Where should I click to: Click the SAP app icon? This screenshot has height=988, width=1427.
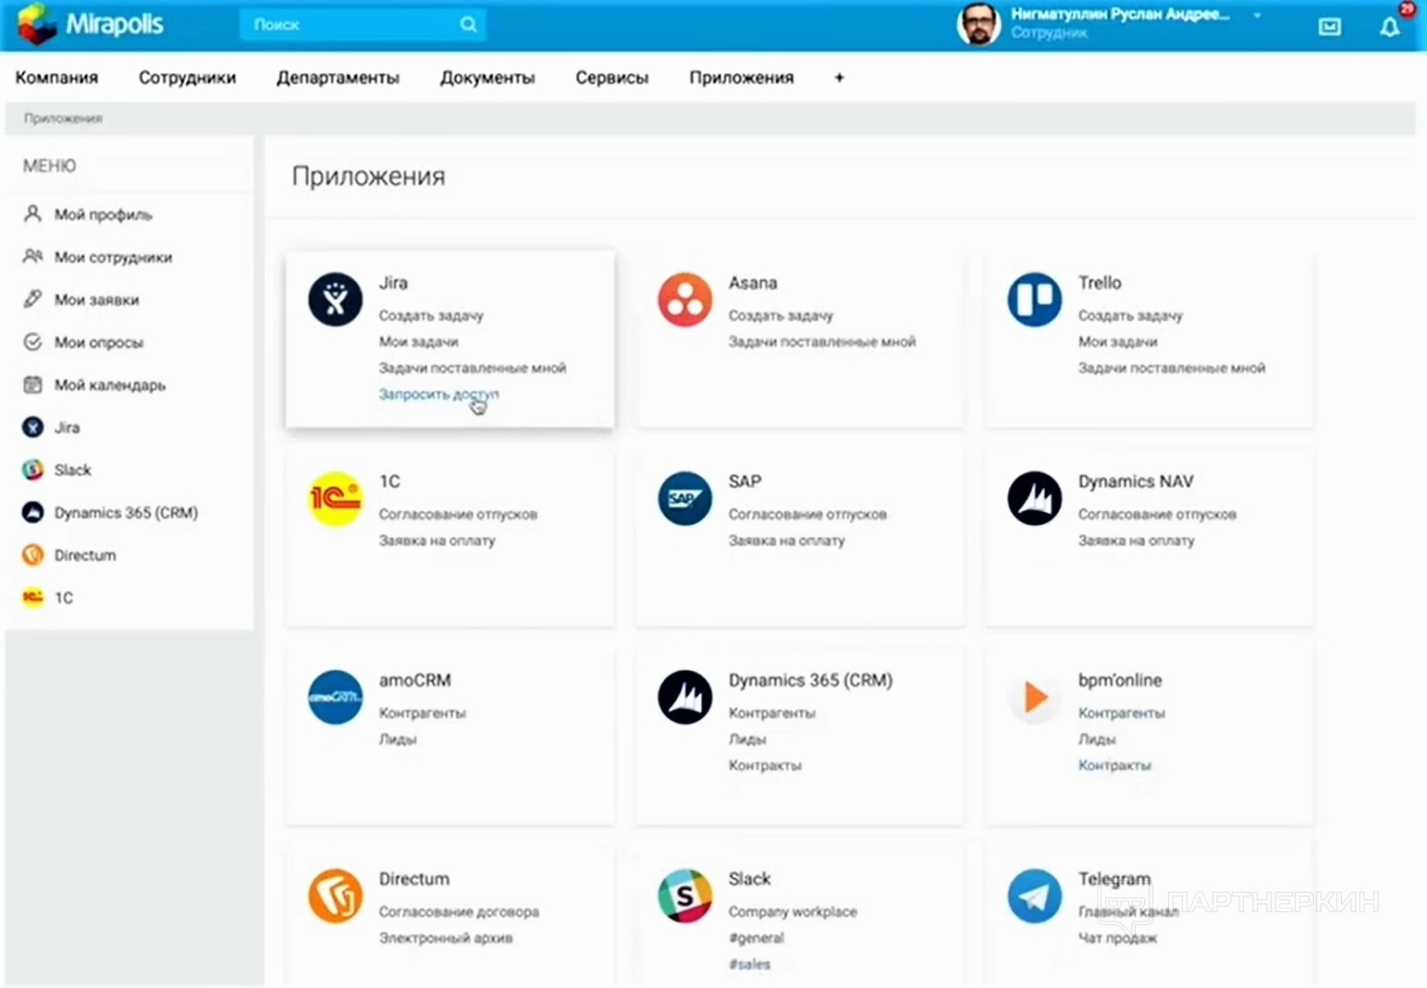pos(684,498)
